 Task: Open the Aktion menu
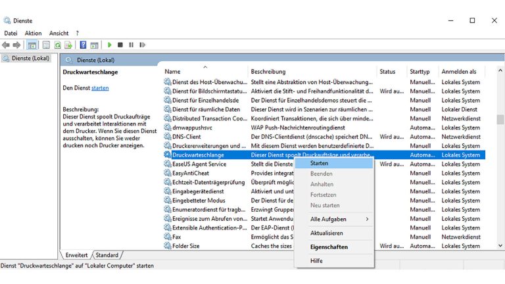[x=33, y=33]
